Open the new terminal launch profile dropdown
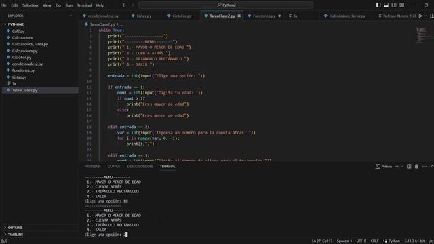Image resolution: width=434 pixels, height=244 pixels. pos(402,167)
